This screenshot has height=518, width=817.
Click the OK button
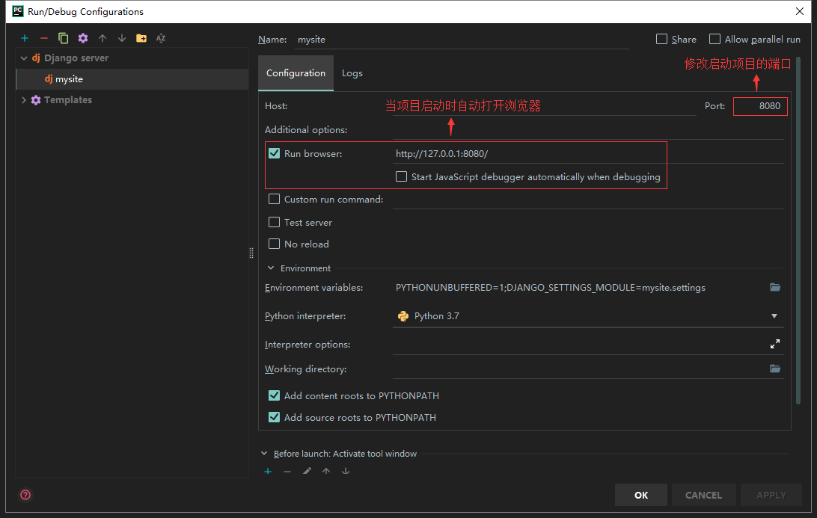[x=641, y=495]
